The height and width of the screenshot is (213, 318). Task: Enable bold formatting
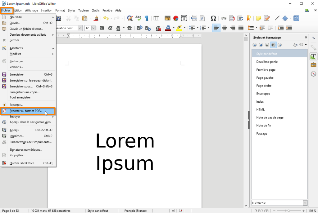(102, 28)
